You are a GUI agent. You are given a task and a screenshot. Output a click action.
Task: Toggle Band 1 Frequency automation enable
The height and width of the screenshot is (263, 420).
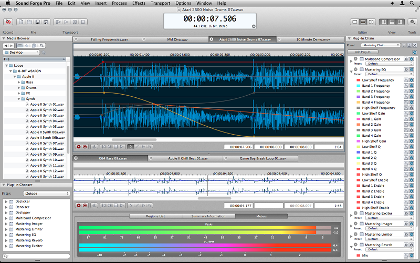coord(412,86)
